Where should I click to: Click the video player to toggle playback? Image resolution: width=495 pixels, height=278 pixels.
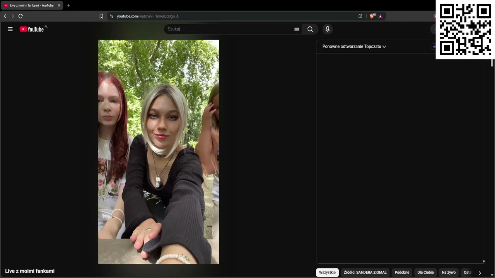point(159,152)
